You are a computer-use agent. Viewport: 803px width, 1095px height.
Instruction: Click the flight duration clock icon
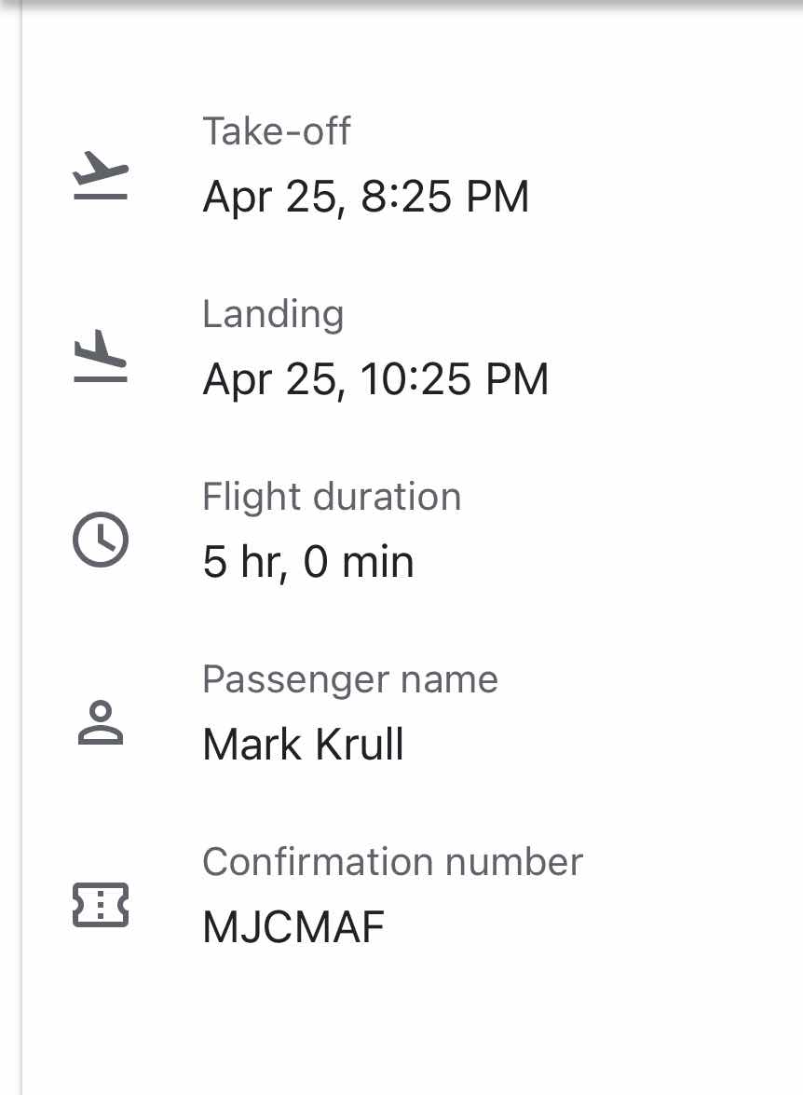tap(101, 540)
